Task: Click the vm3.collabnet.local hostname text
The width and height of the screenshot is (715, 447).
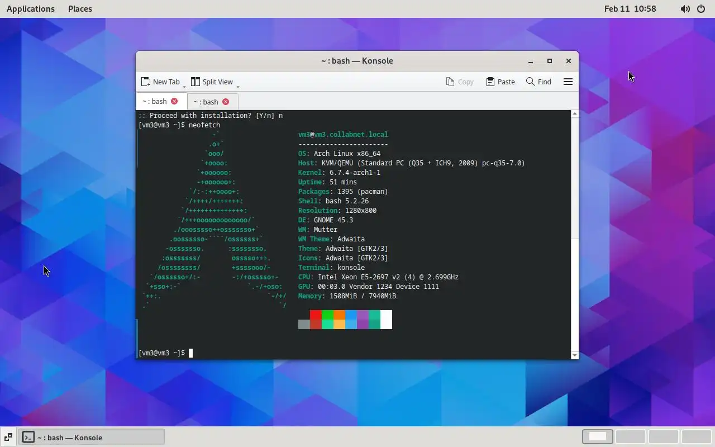Action: pyautogui.click(x=351, y=135)
